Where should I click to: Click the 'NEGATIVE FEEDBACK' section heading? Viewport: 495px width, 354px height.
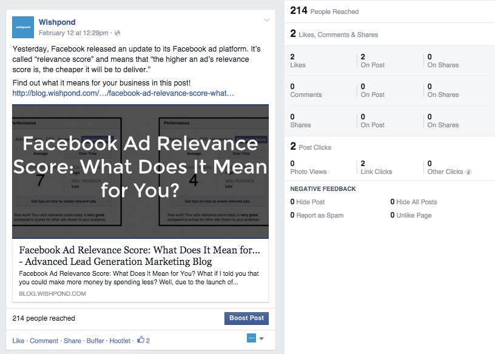click(x=323, y=189)
